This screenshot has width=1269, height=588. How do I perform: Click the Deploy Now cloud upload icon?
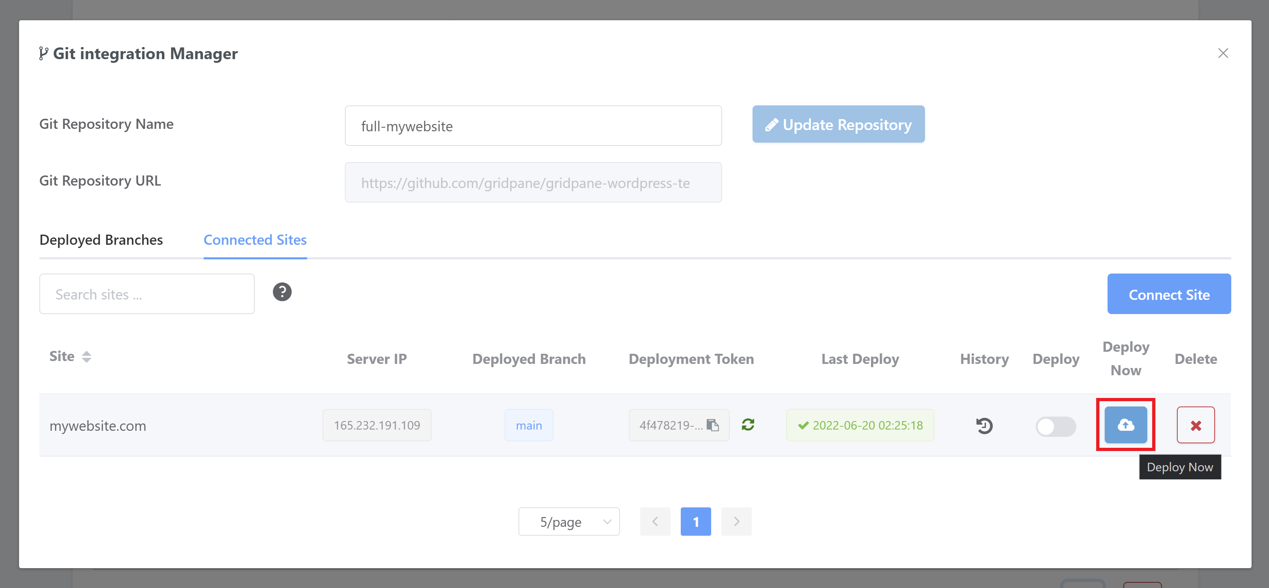coord(1125,425)
